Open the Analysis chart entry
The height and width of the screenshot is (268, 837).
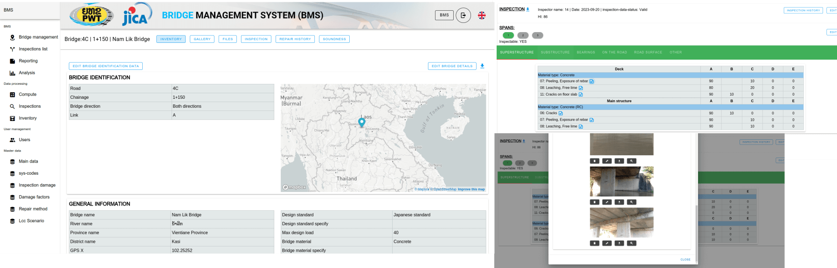(x=22, y=73)
